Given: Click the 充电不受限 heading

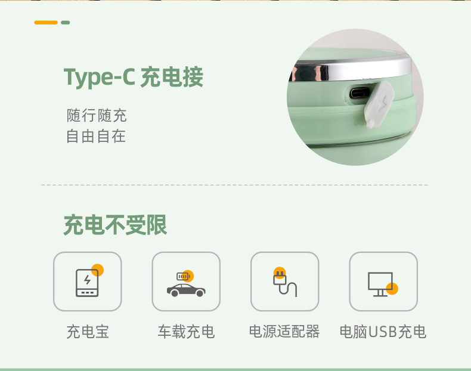Looking at the screenshot, I should 115,224.
